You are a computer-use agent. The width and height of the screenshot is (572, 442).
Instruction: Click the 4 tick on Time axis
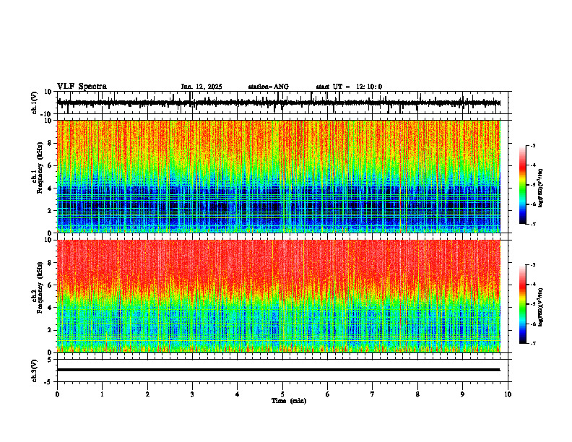tap(238, 394)
